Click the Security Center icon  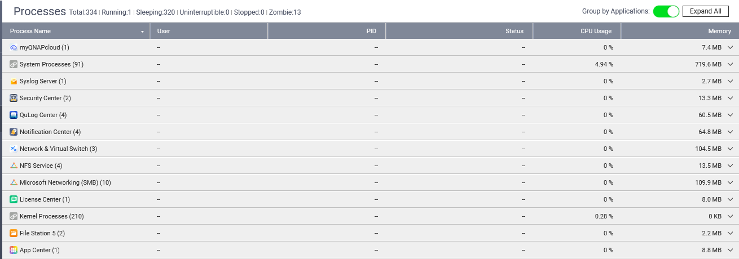click(14, 99)
